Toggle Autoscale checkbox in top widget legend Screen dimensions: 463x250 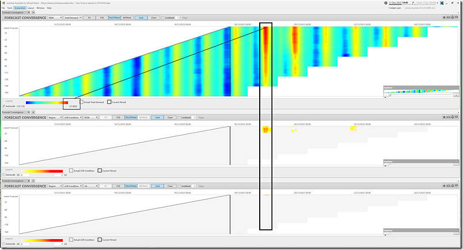click(x=4, y=106)
